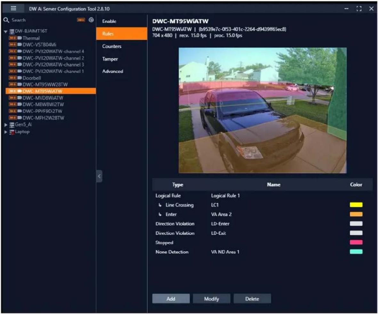Select the None Detection row
The height and width of the screenshot is (314, 379).
point(262,252)
